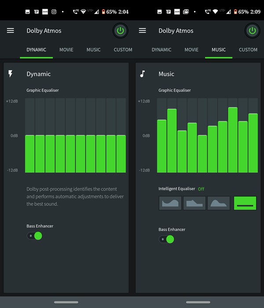Tap the home gesture pill on right screen
This screenshot has height=308, width=264.
[198, 302]
